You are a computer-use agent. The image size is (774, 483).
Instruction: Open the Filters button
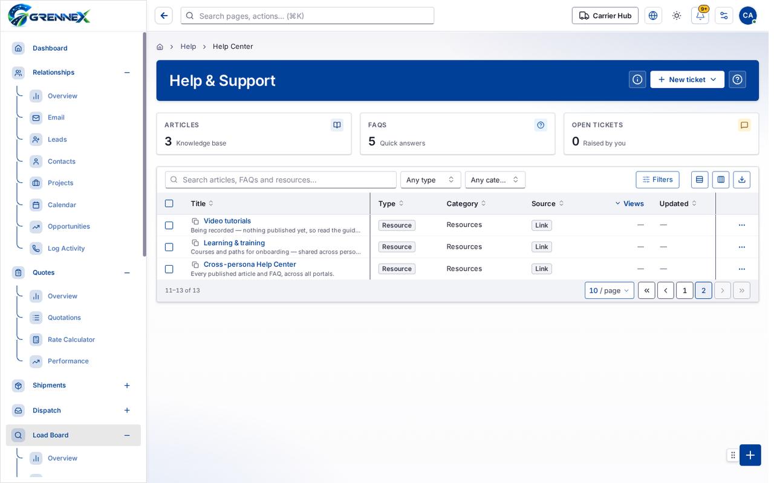[x=657, y=179]
